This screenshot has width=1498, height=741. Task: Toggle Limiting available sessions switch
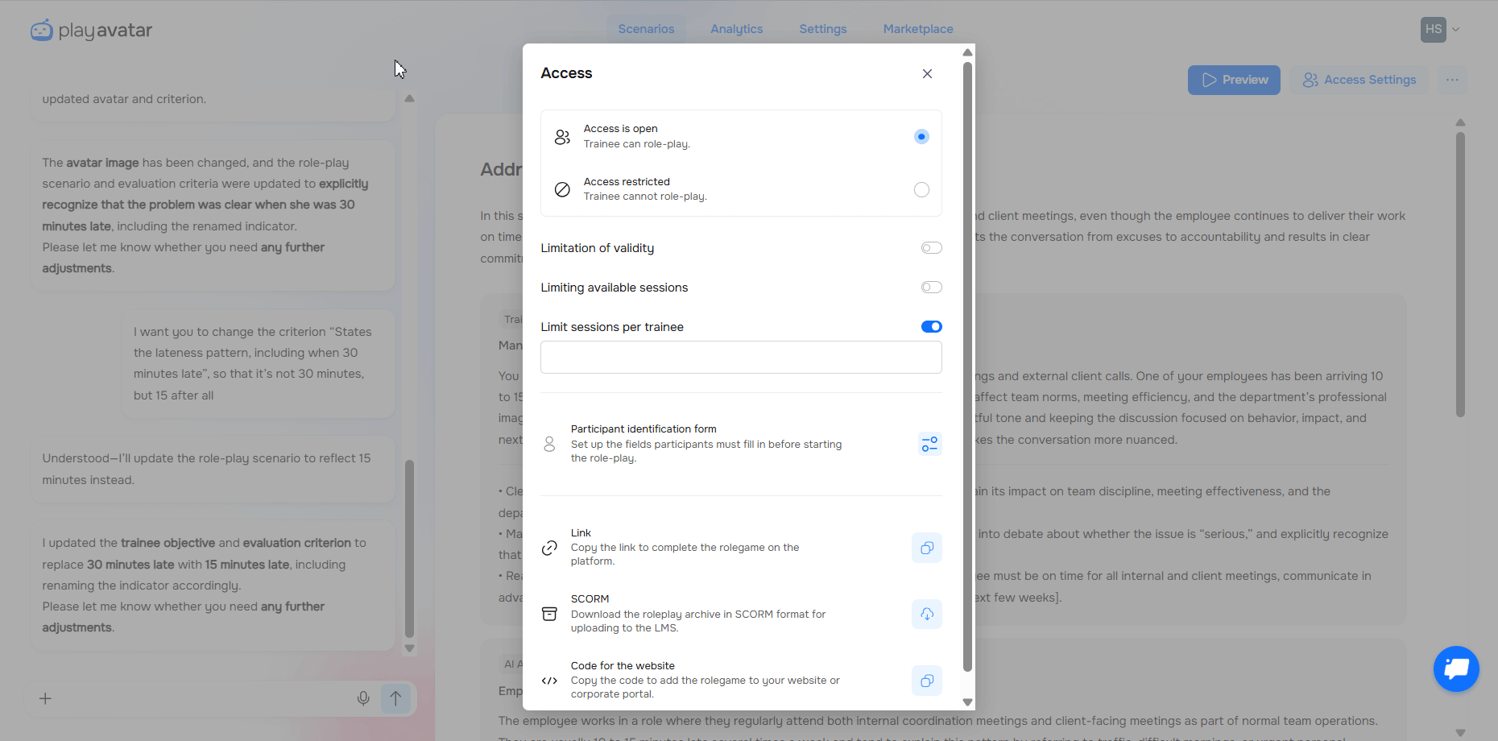[932, 288]
